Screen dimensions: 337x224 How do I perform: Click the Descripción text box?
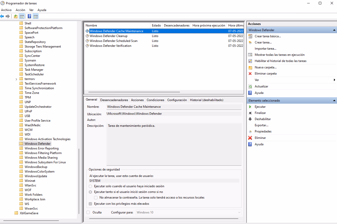[x=174, y=144]
